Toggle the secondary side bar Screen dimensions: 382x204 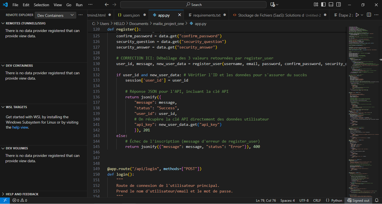(x=338, y=5)
